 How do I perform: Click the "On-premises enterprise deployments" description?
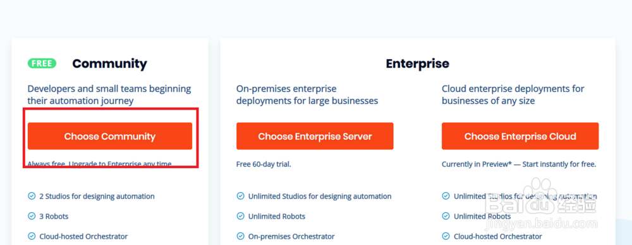click(x=307, y=94)
